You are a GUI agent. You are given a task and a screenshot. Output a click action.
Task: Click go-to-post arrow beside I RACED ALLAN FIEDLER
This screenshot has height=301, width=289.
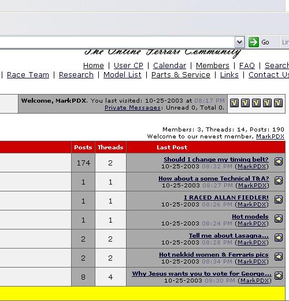(279, 200)
